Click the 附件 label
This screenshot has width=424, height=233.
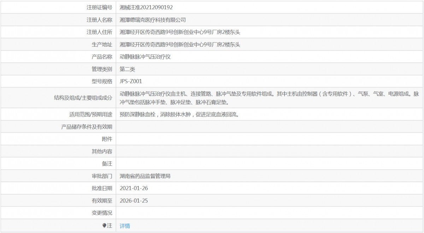[x=107, y=139]
